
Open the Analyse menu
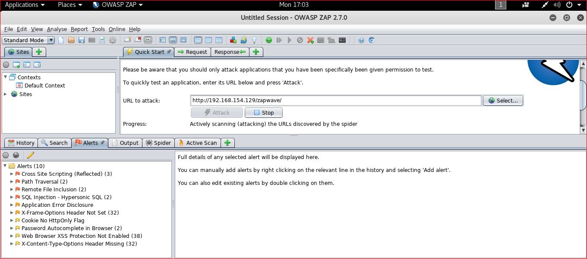[57, 29]
